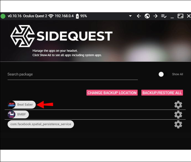Select com.facebook.spatial_persistence_service package chip
This screenshot has width=191, height=162.
41,124
